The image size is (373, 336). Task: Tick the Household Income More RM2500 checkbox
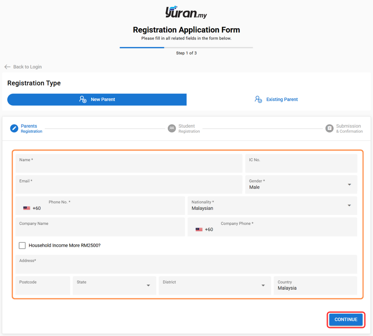[22, 246]
